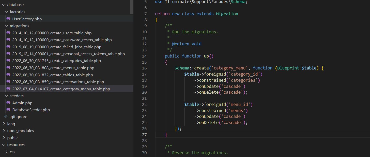Open 2022_06_30_081745_create_categories_table.php
This screenshot has width=370, height=157.
[x=56, y=61]
